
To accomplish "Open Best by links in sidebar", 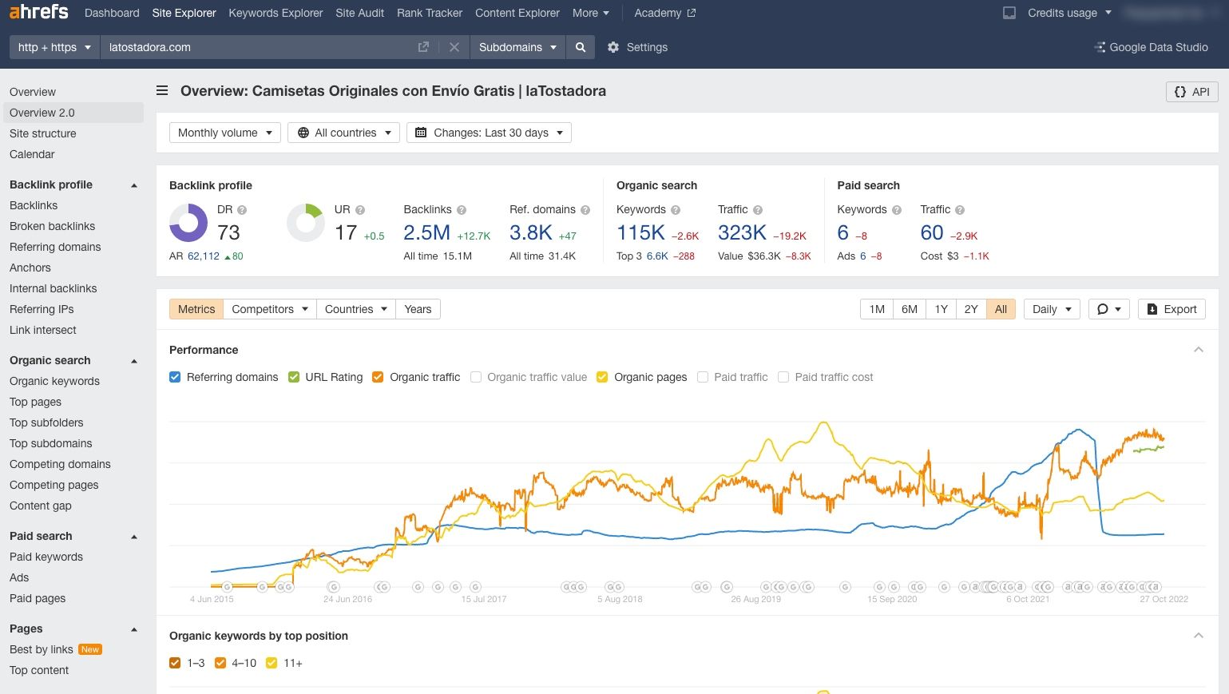I will pos(42,649).
